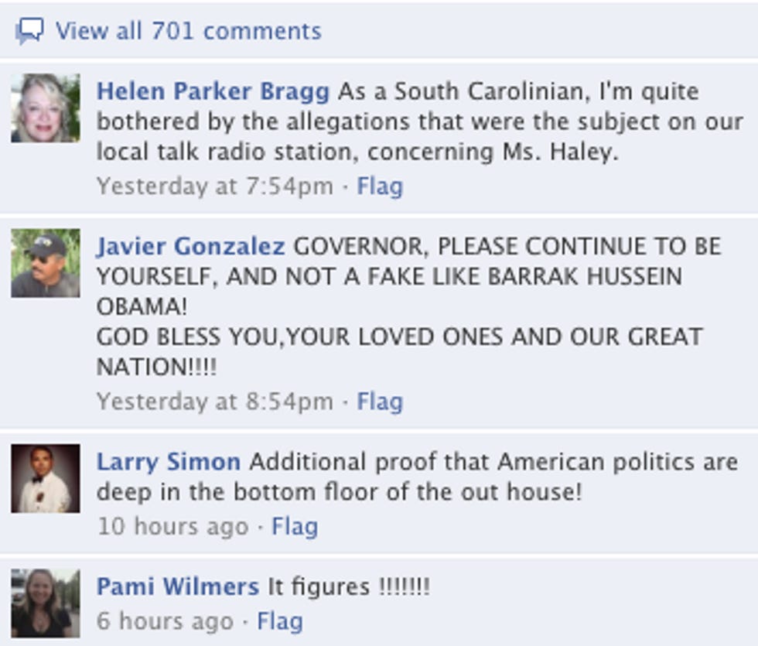Open Pami Wilmers's profile picture
Screen dimensions: 758x646
click(x=46, y=603)
